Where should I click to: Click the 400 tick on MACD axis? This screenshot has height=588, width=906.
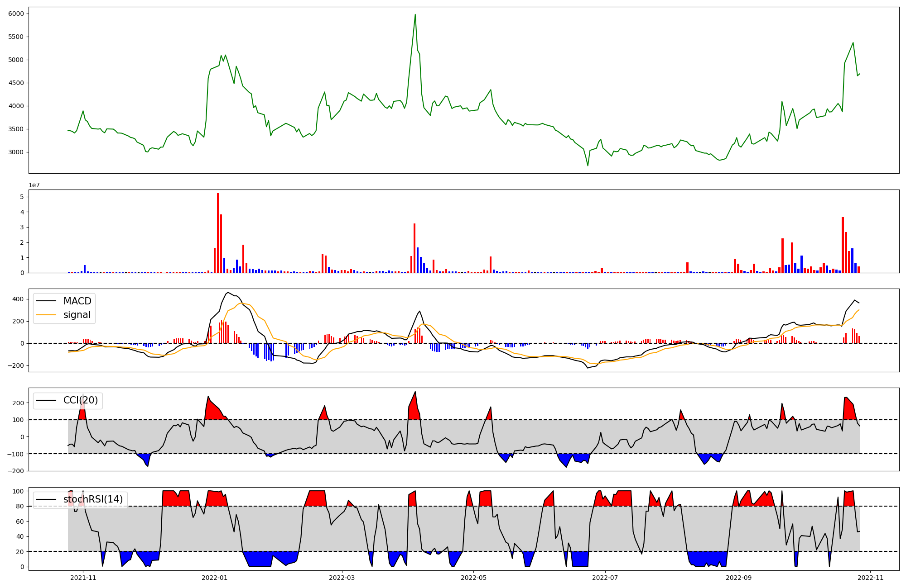(x=18, y=299)
